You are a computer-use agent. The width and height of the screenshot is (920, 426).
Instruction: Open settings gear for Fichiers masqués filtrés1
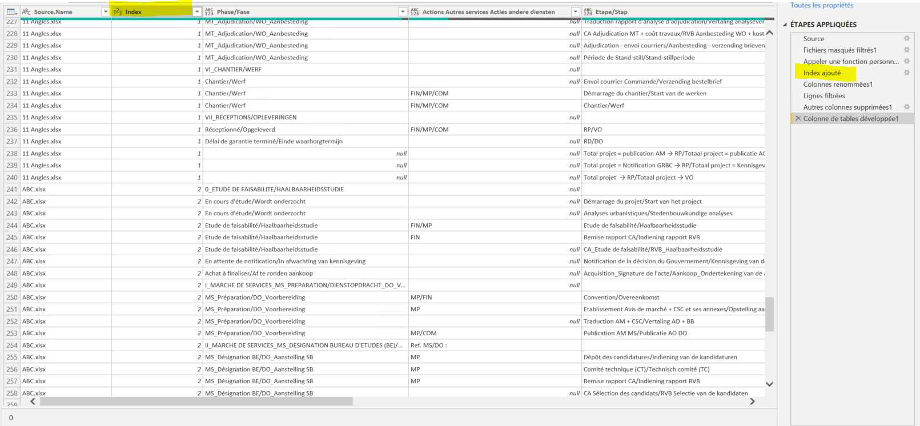(x=906, y=50)
